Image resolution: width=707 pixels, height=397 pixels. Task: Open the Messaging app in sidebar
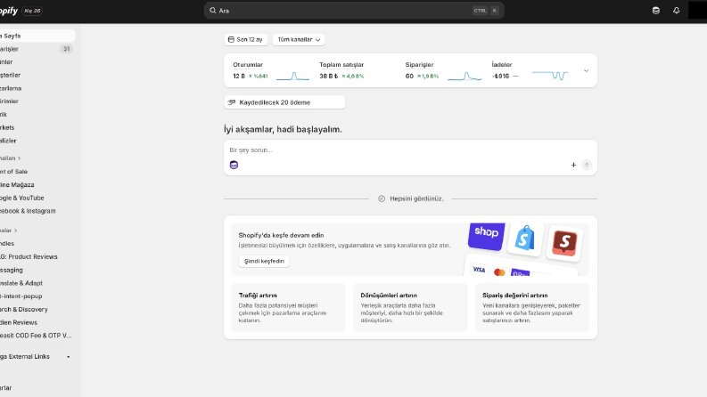pyautogui.click(x=36, y=270)
